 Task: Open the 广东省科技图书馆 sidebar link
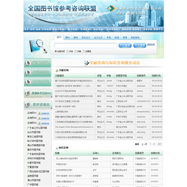click(36, 154)
